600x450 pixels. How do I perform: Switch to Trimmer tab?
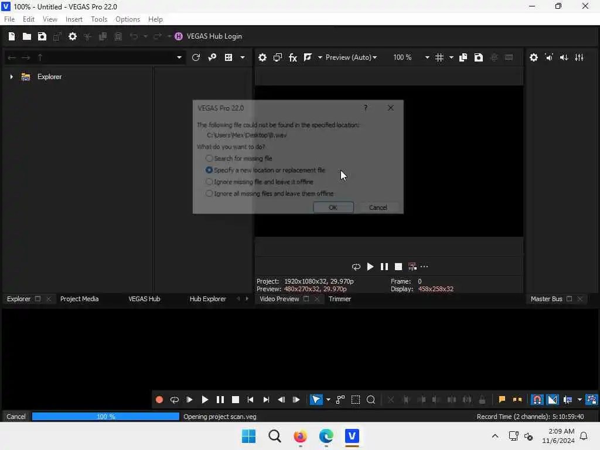(x=339, y=299)
